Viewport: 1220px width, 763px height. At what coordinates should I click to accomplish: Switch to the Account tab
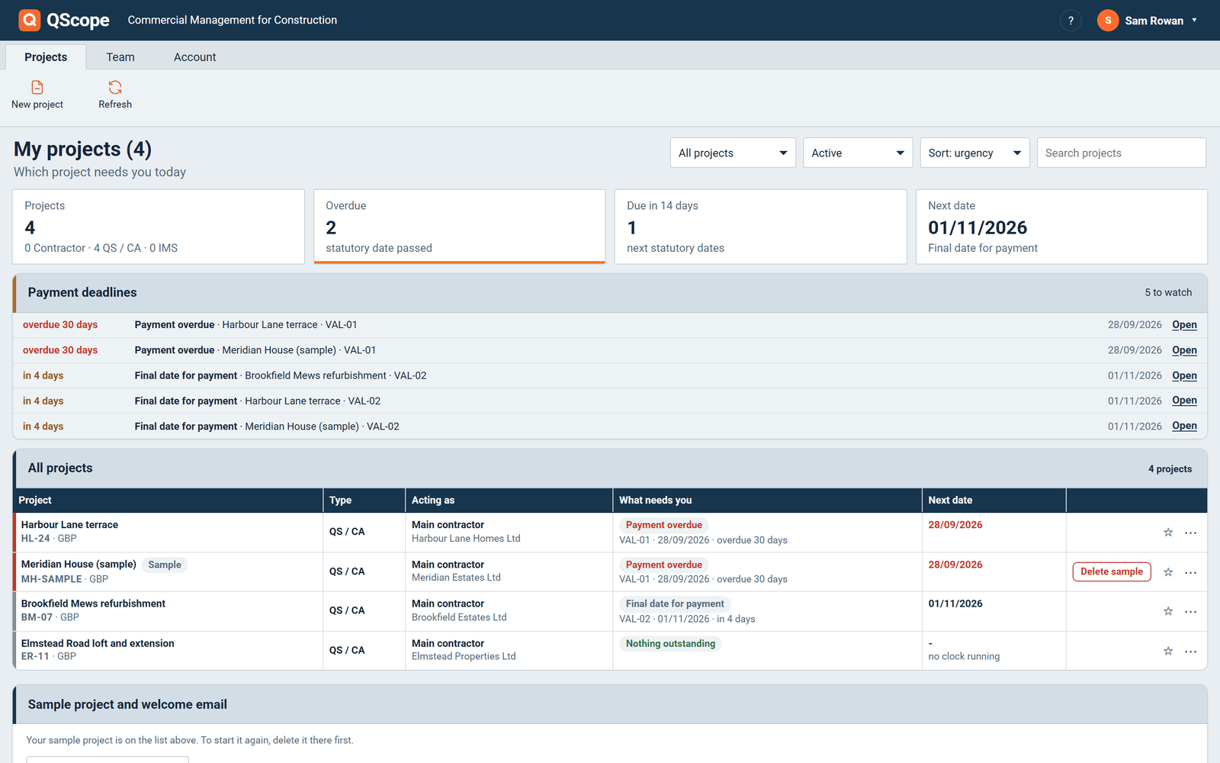(195, 56)
